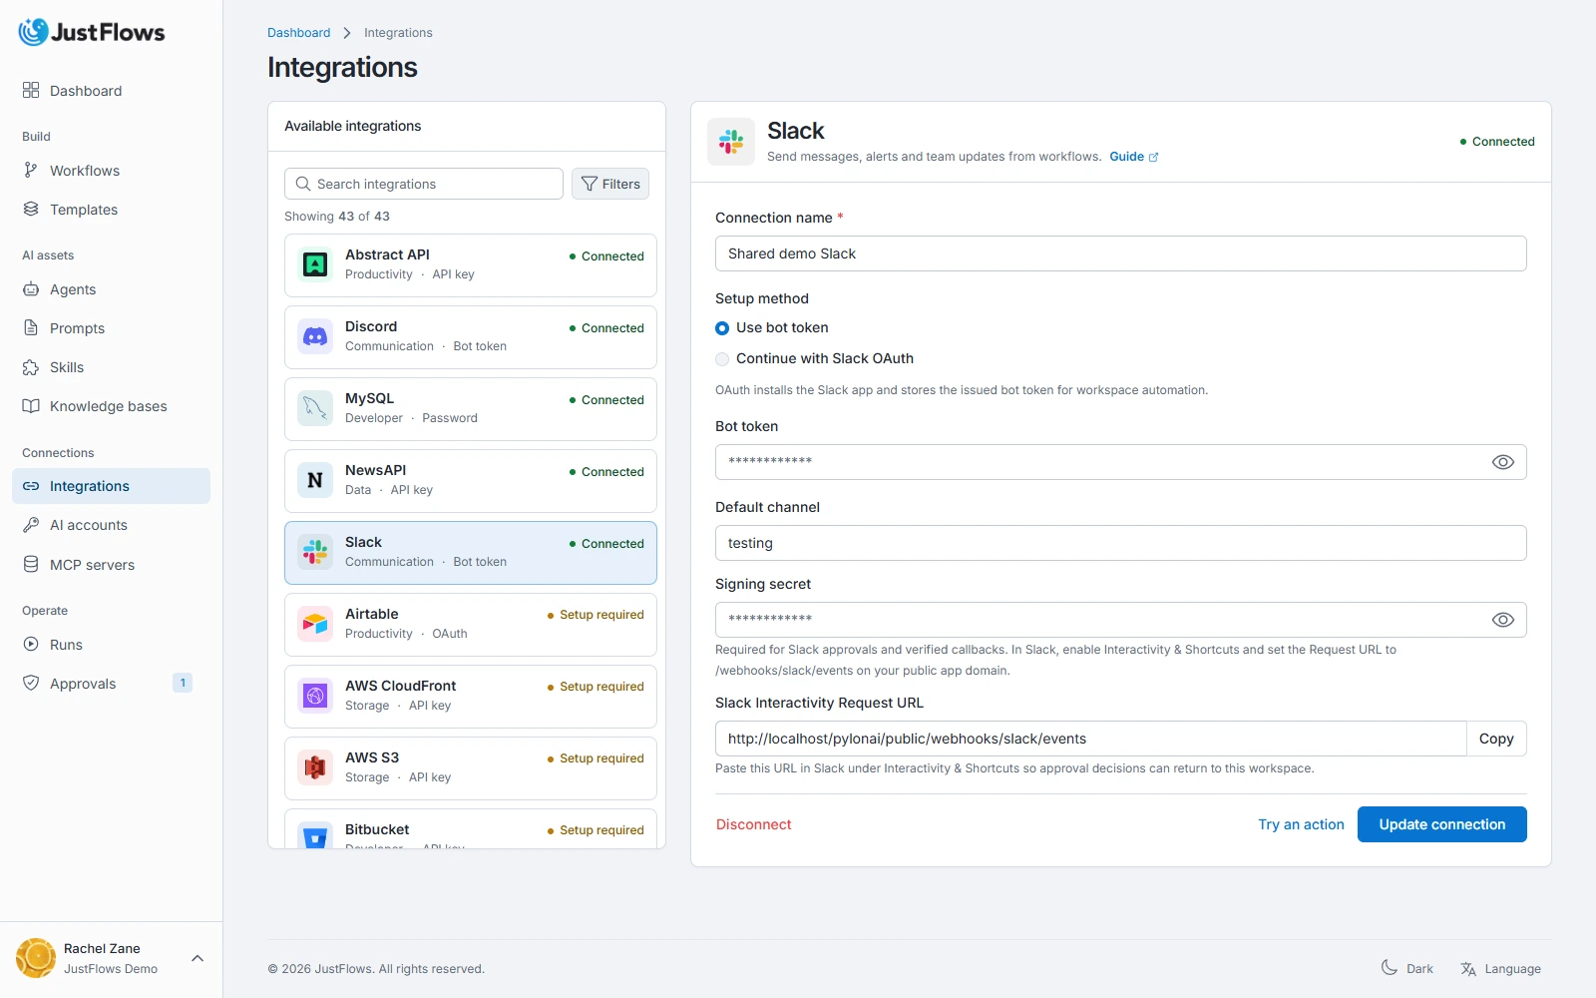Viewport: 1596px width, 998px height.
Task: Select the AWS CloudFront integration icon
Action: [x=315, y=696]
